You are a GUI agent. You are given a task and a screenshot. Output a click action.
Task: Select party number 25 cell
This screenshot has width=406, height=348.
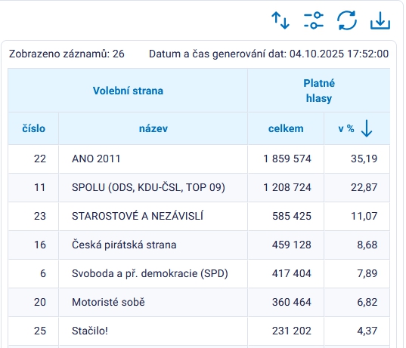point(33,331)
